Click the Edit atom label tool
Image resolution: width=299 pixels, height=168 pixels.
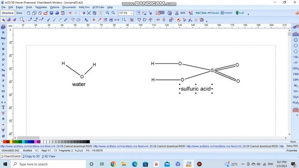pyautogui.click(x=86, y=20)
